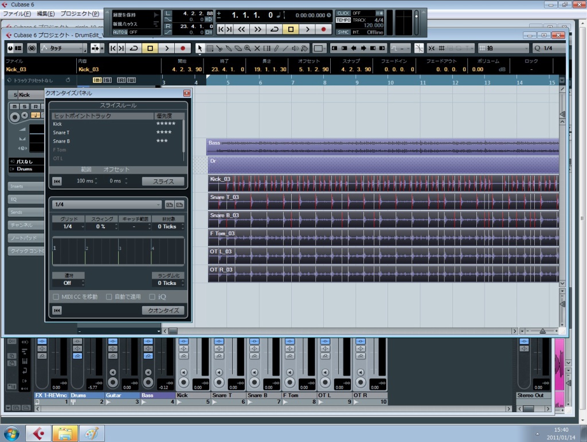Open the グリッド 1/4 value dropdown

pos(69,226)
